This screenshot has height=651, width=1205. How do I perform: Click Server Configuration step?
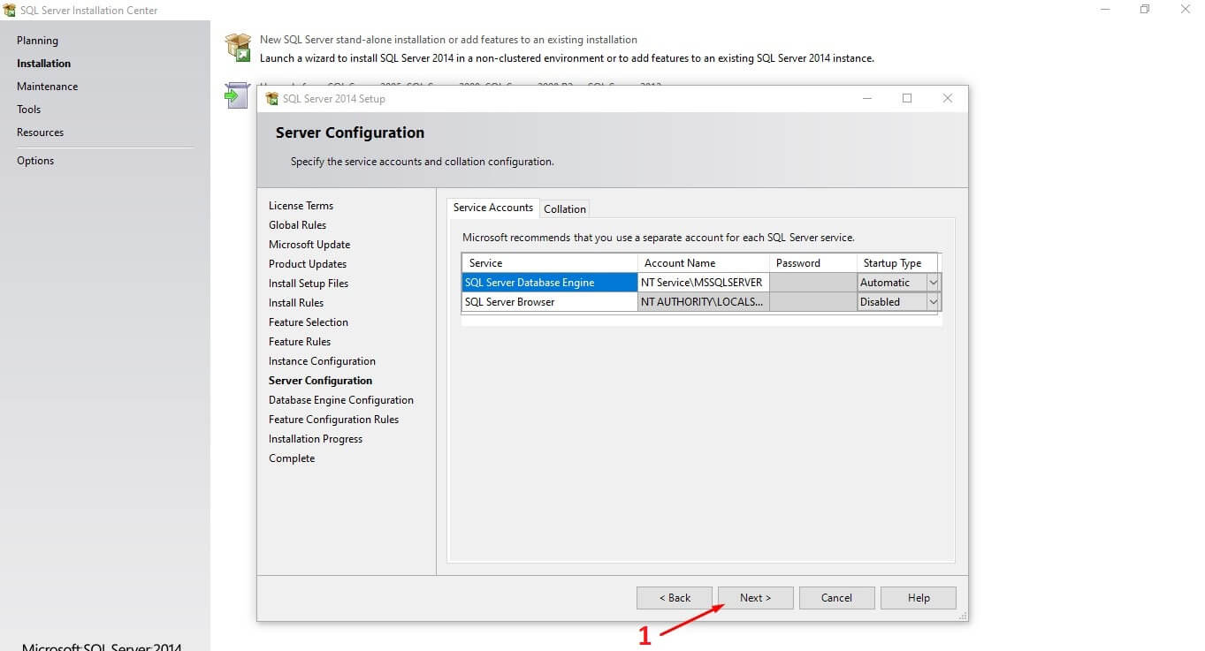click(x=320, y=381)
